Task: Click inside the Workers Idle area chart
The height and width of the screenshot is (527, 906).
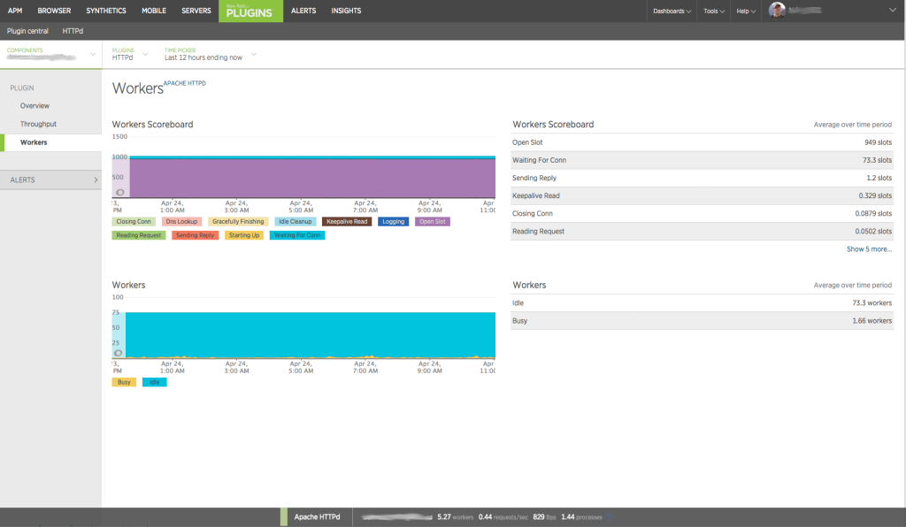Action: (x=311, y=335)
